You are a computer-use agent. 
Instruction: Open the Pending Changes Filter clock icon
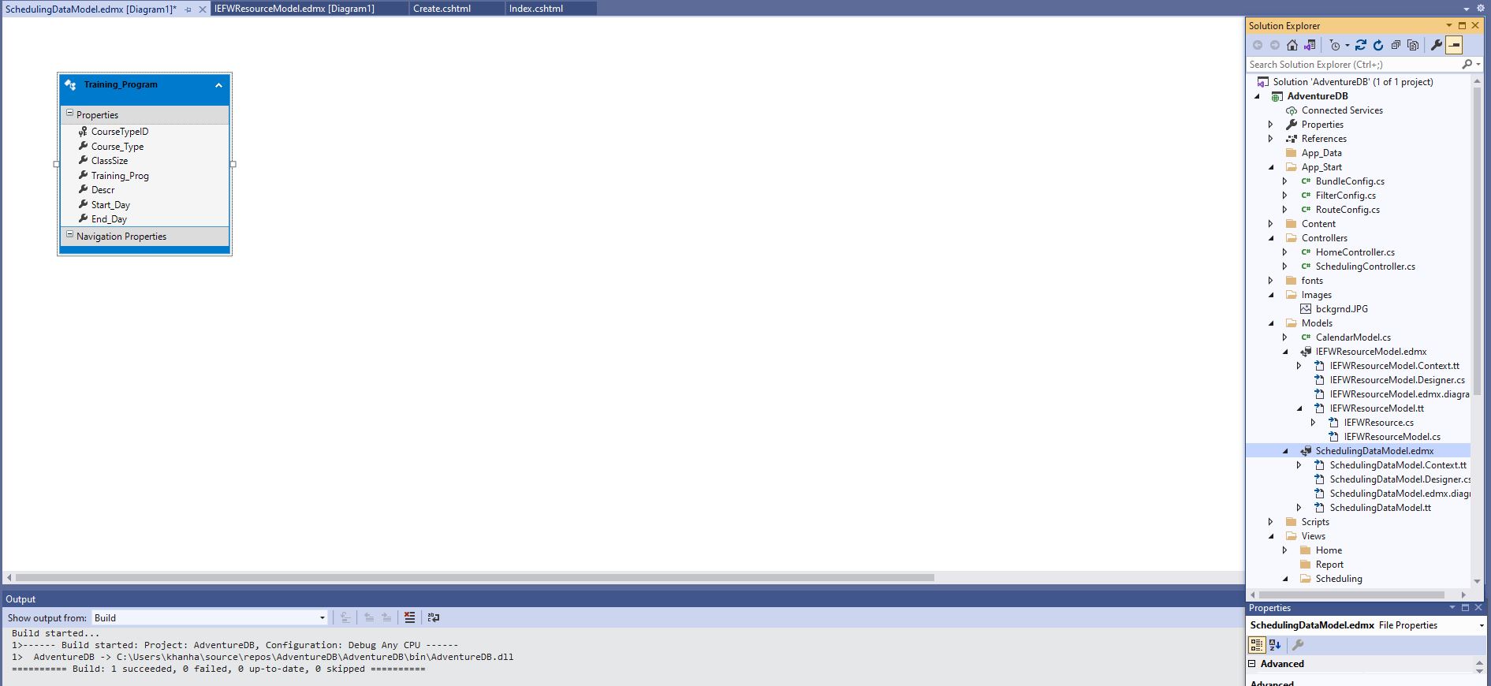[x=1334, y=45]
